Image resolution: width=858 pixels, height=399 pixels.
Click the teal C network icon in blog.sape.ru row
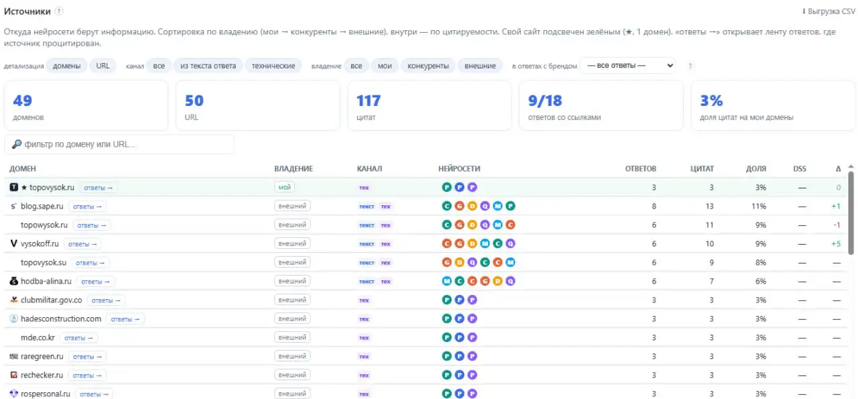point(446,206)
